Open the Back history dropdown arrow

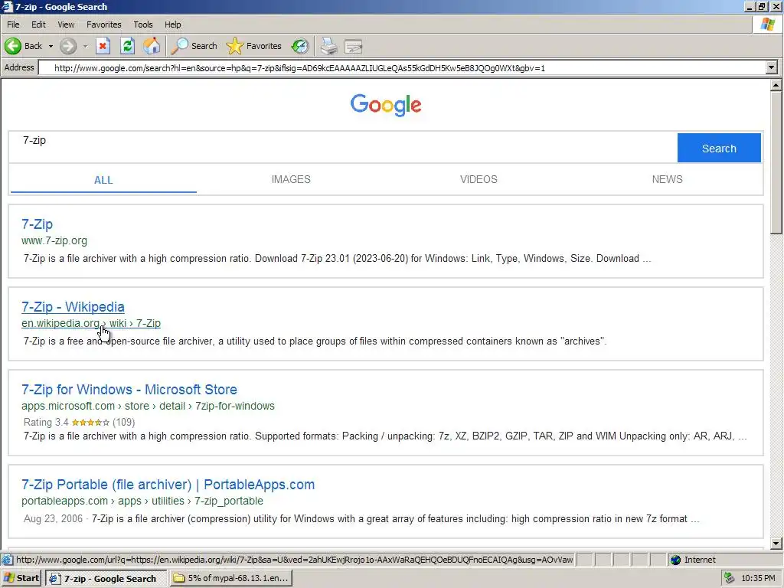[x=51, y=46]
